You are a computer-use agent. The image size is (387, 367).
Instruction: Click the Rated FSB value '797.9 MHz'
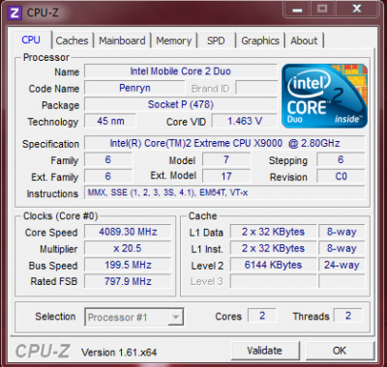click(x=128, y=281)
